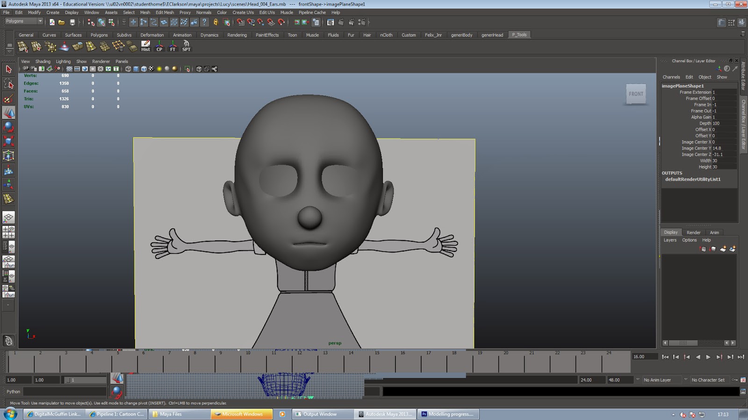Toggle wireframe on shaded in viewport toolbar
The width and height of the screenshot is (748, 420).
144,69
